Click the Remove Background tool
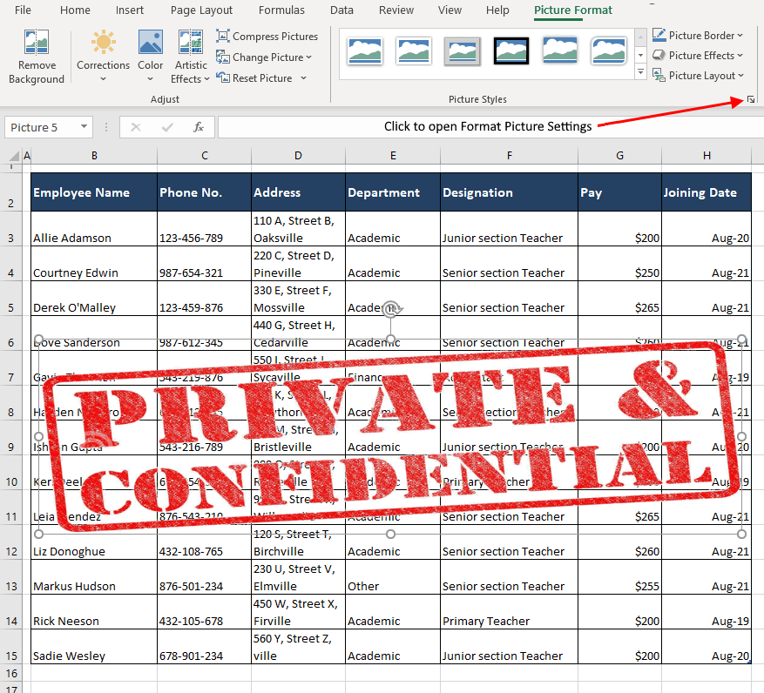 [36, 56]
